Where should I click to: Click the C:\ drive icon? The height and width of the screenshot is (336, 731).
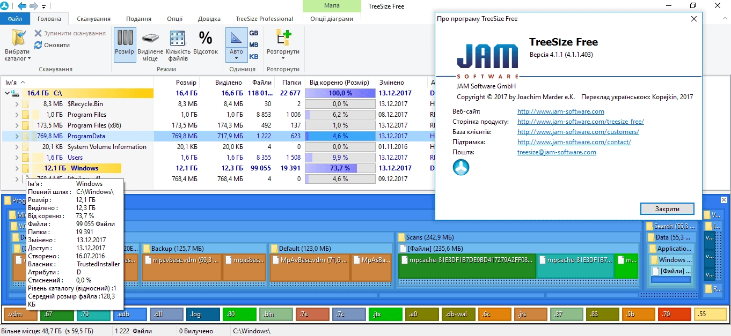click(16, 93)
